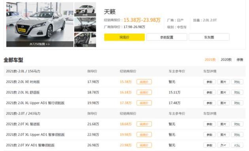
Task: View the exterior thumbnail image
Action: (85, 9)
